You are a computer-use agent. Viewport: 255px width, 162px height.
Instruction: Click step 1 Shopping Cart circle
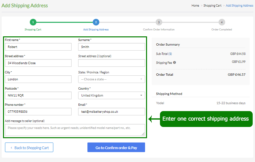pos(33,22)
